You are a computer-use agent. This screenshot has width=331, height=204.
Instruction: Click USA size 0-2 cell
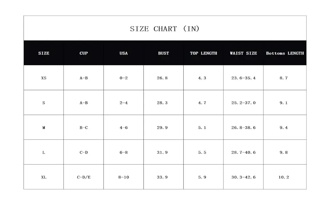click(x=124, y=78)
